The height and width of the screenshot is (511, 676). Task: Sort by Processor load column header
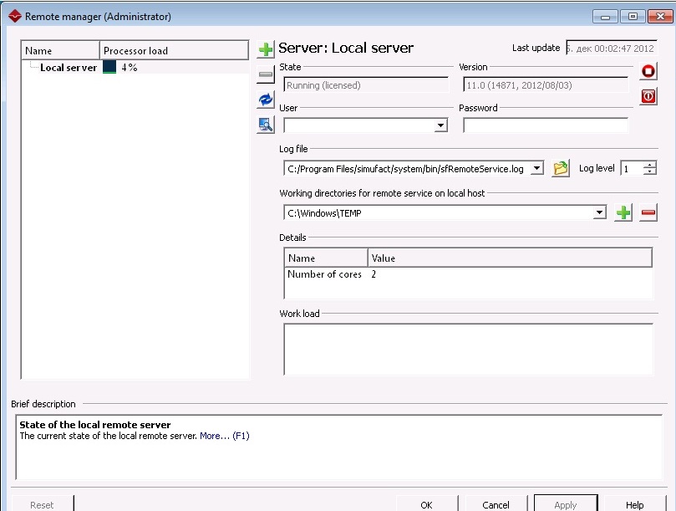(x=173, y=51)
